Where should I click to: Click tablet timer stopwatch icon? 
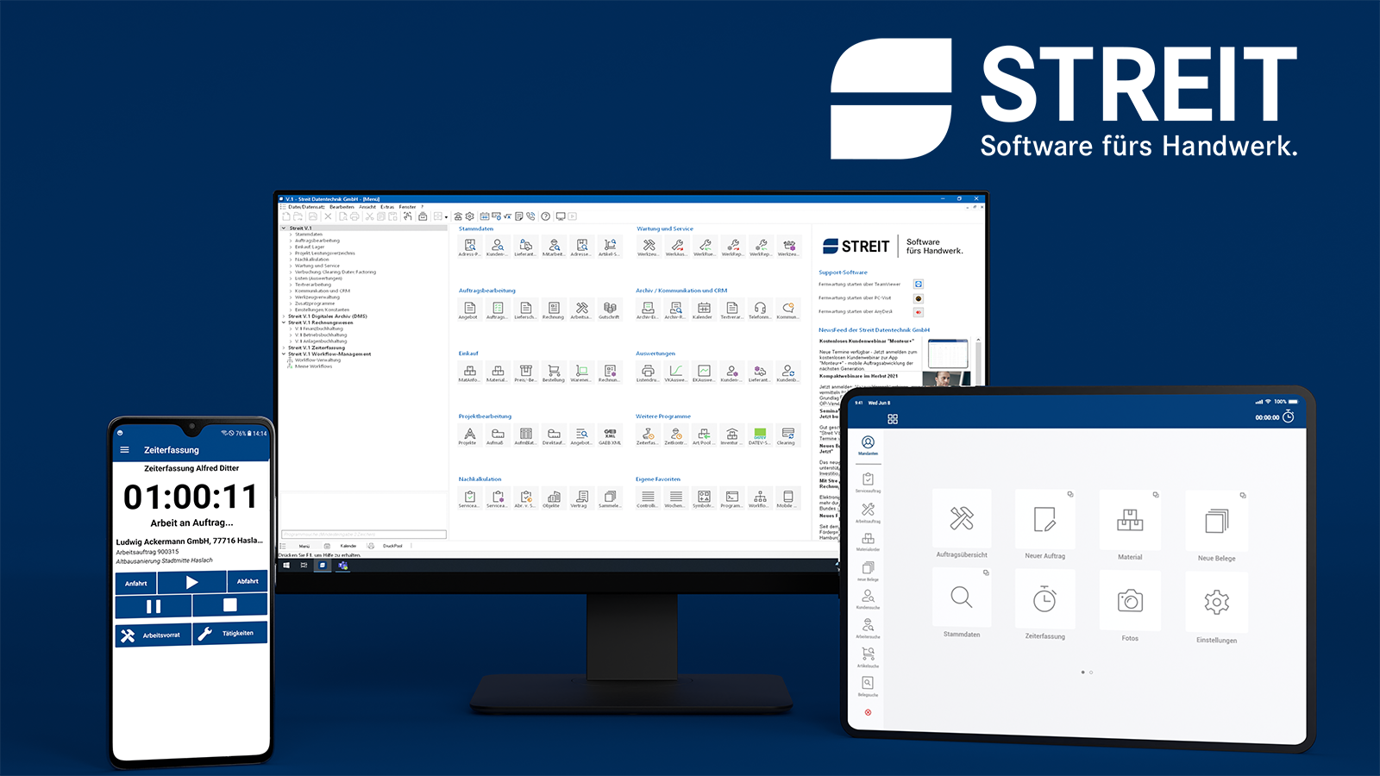(1288, 416)
